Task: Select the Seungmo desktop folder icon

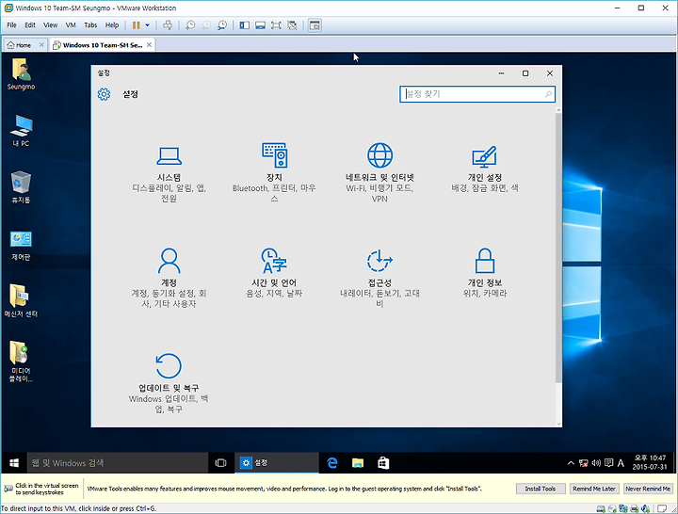Action: coord(21,74)
